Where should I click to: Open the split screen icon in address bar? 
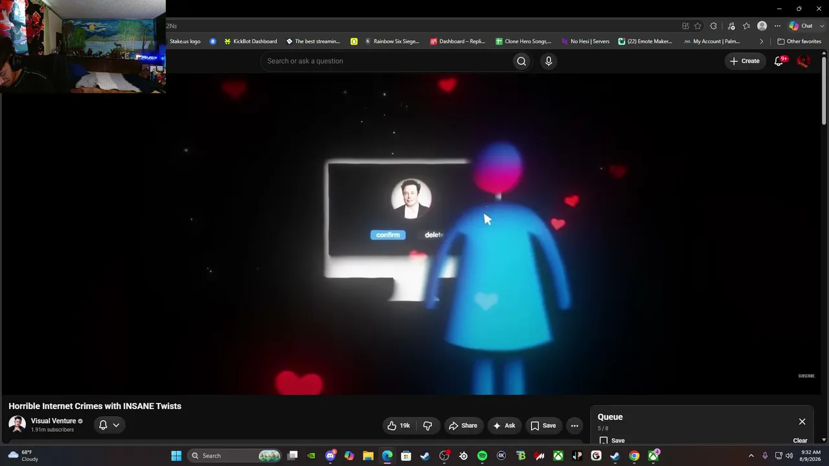point(685,26)
